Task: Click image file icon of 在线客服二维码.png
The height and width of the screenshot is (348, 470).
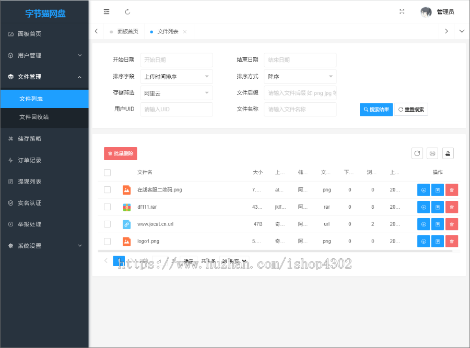Action: [126, 190]
